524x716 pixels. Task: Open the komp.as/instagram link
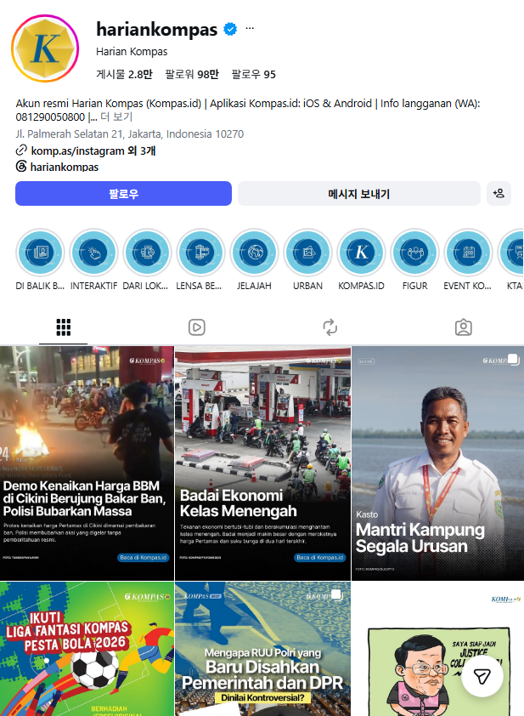pos(93,151)
